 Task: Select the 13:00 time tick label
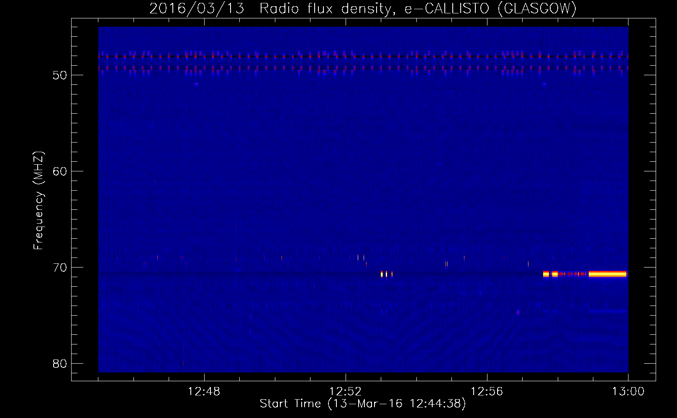628,392
